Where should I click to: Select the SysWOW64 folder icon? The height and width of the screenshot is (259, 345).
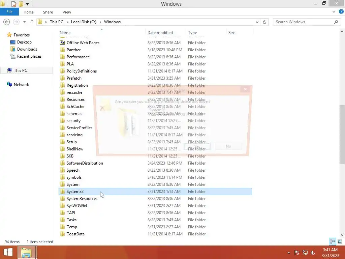coord(62,205)
